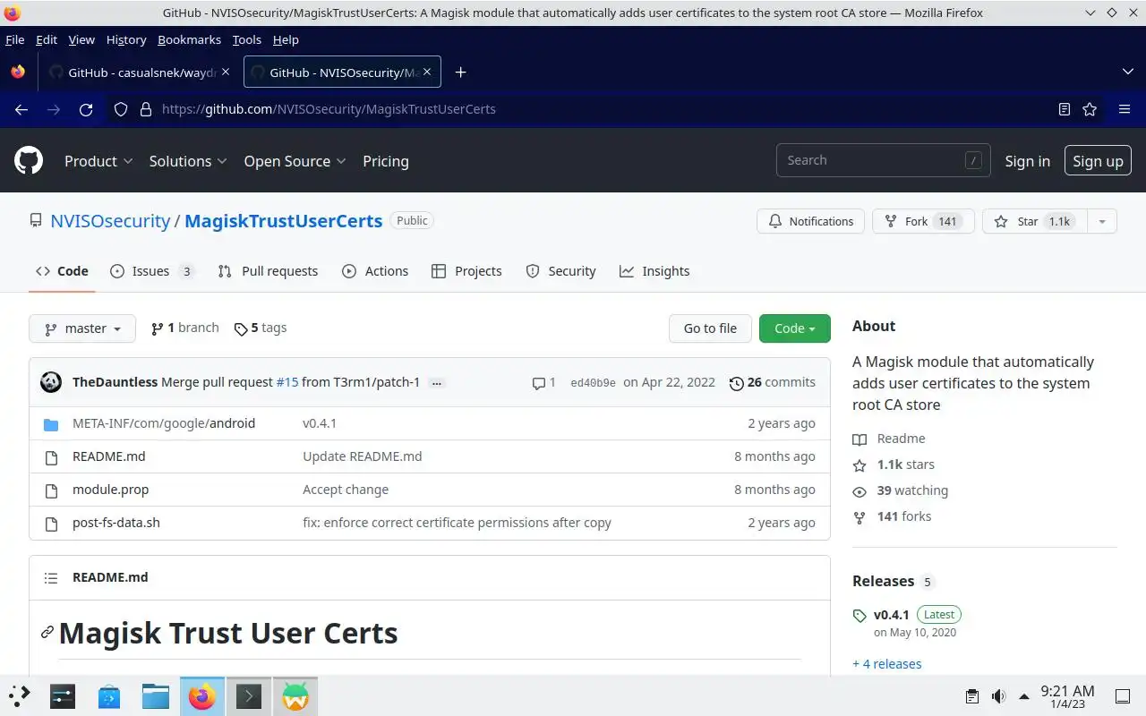Screen dimensions: 1146x716
Task: Click the commit comments icon showing 1
Action: pos(543,382)
